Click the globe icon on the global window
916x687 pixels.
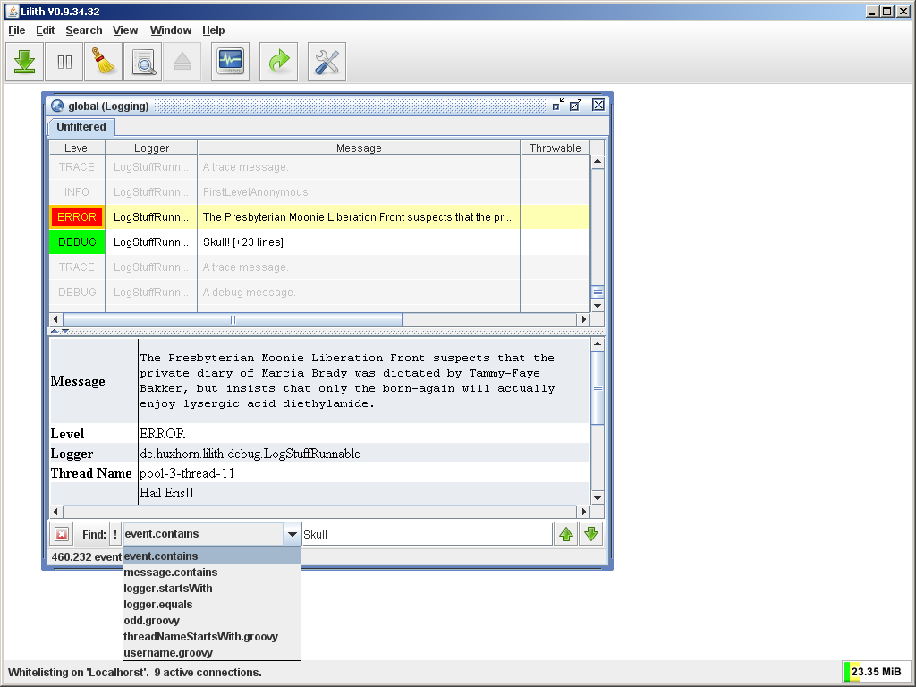point(55,106)
